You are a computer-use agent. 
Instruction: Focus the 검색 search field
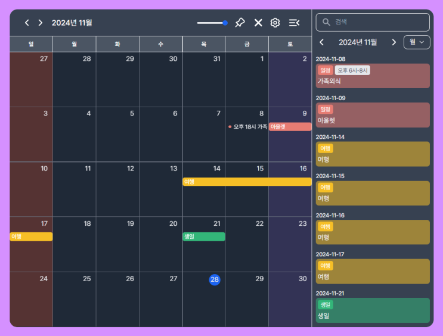pos(373,22)
